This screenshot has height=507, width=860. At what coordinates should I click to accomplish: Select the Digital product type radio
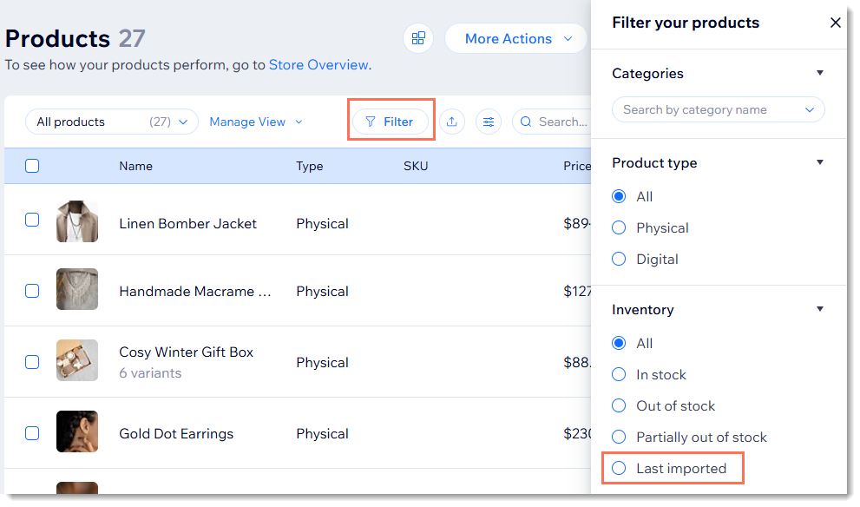tap(619, 259)
